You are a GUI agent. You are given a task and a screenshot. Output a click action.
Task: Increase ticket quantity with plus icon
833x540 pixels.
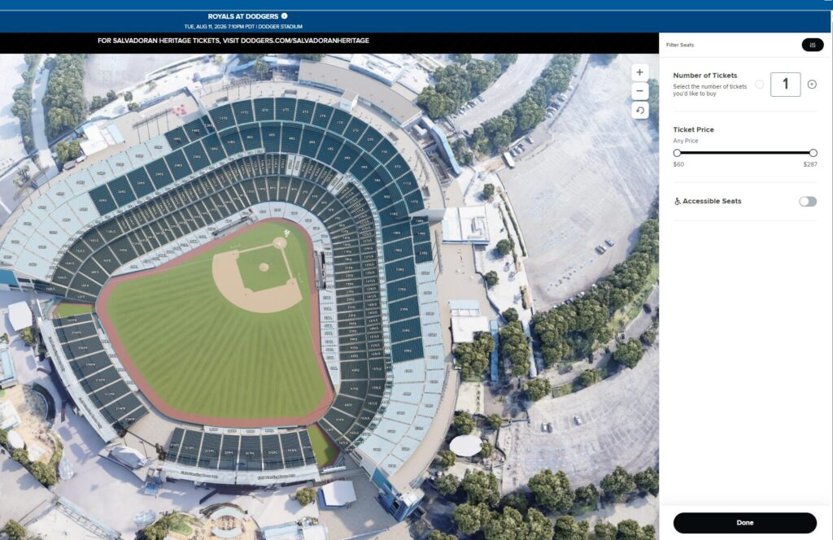812,84
